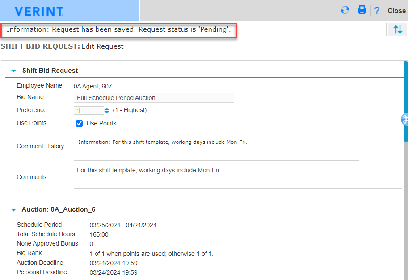Click inside the Comments text area

pos(237,177)
